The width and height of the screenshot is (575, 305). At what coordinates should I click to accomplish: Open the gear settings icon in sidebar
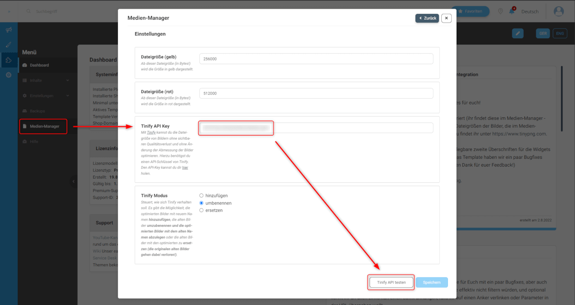coord(9,75)
